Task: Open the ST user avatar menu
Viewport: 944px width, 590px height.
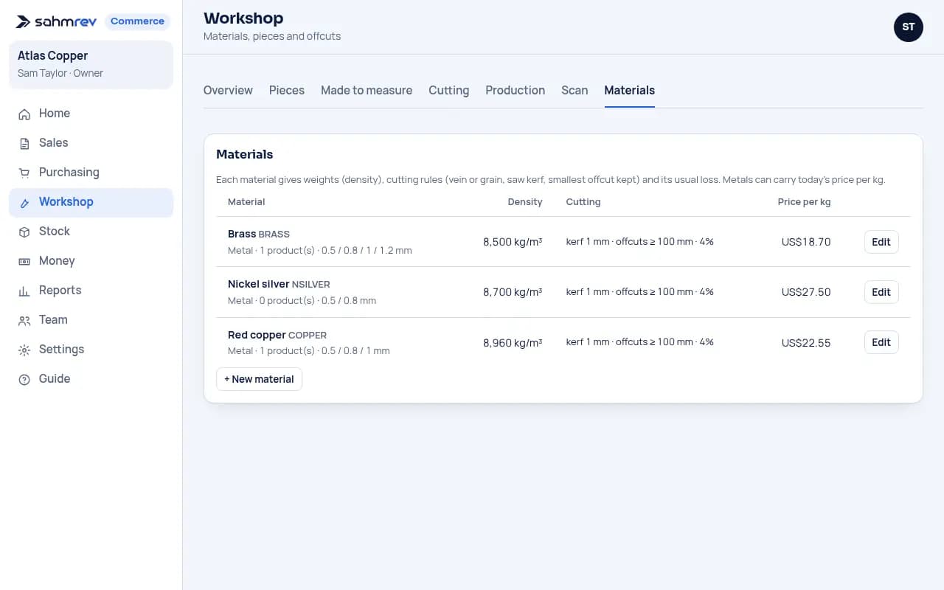Action: (909, 27)
